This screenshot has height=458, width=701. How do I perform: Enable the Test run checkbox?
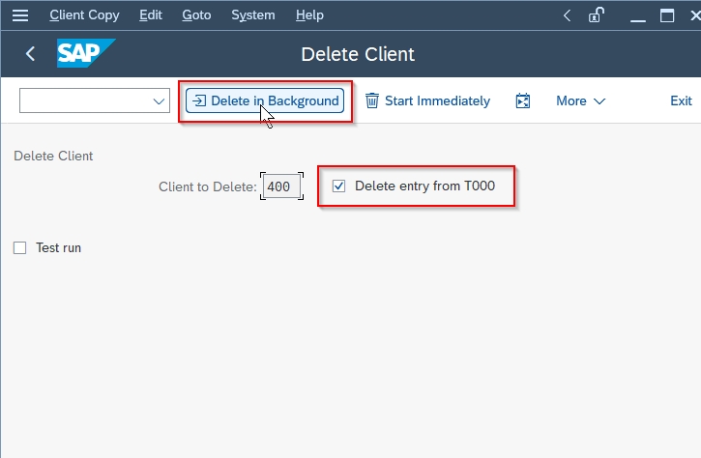click(19, 247)
